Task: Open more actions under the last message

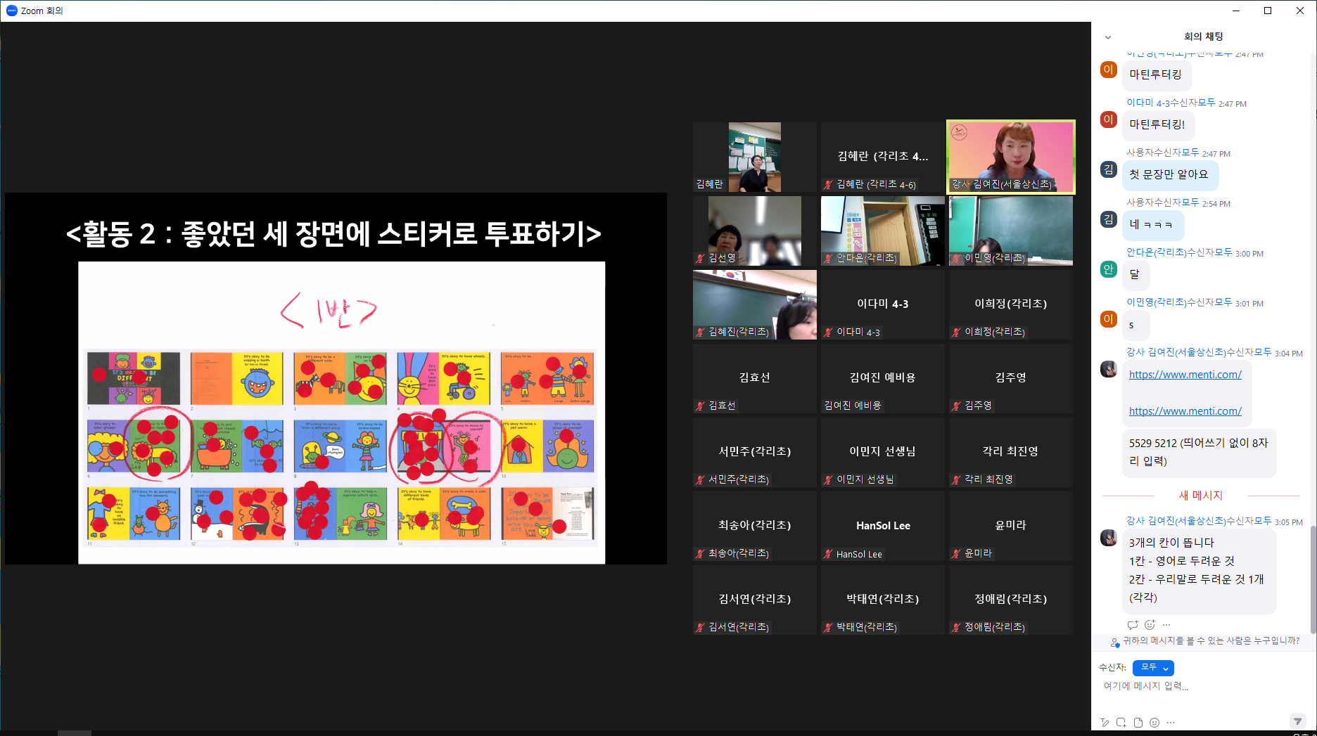Action: [x=1166, y=625]
